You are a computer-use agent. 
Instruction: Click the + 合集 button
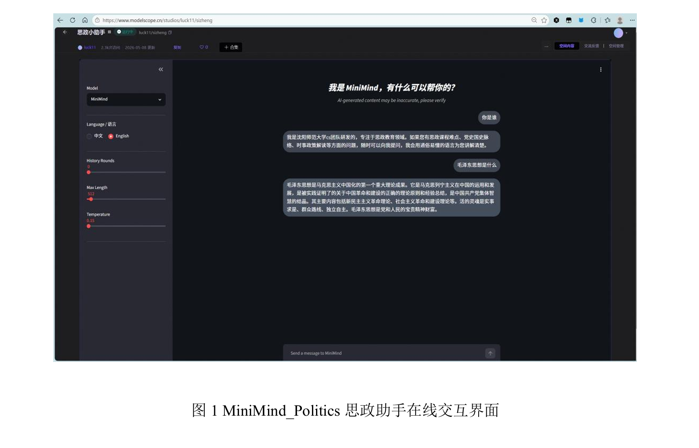[x=231, y=47]
